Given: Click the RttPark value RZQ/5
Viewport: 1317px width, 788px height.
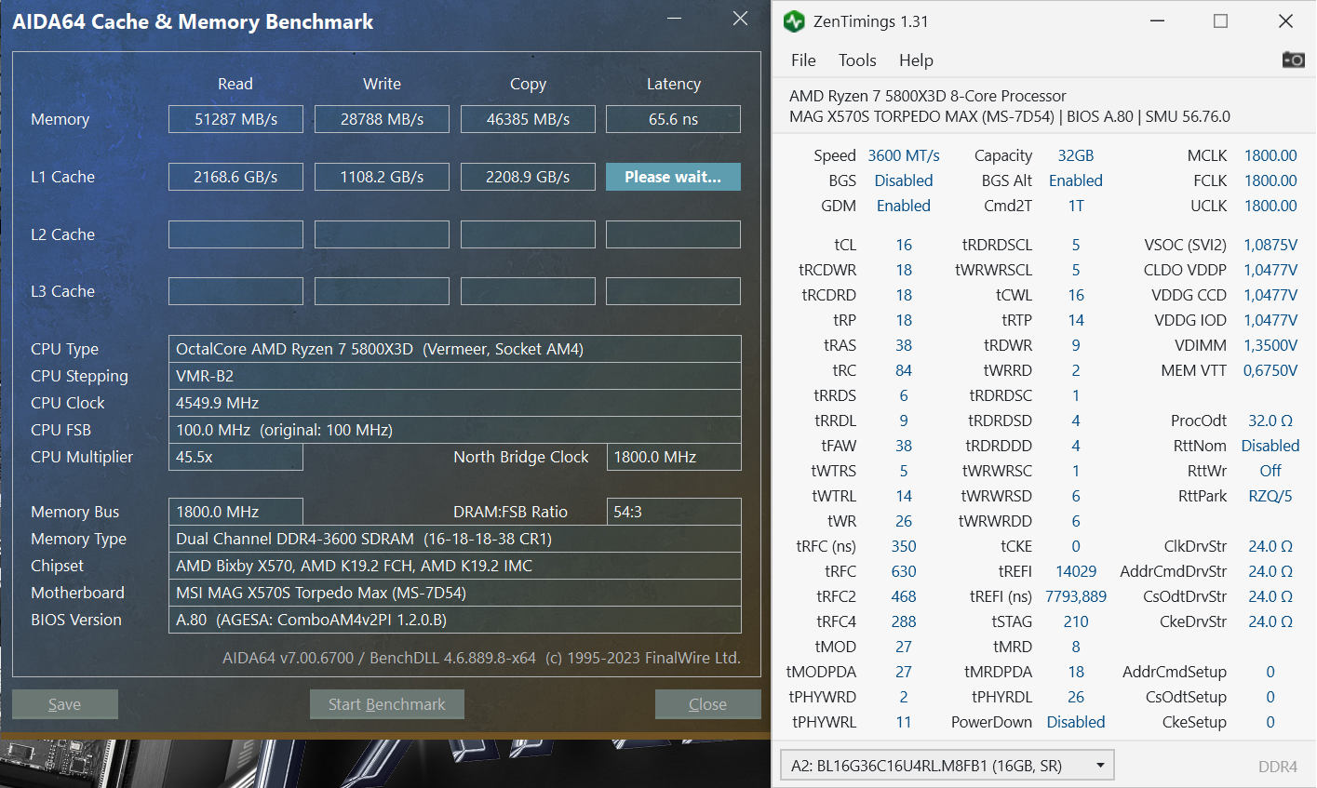Looking at the screenshot, I should (x=1270, y=496).
